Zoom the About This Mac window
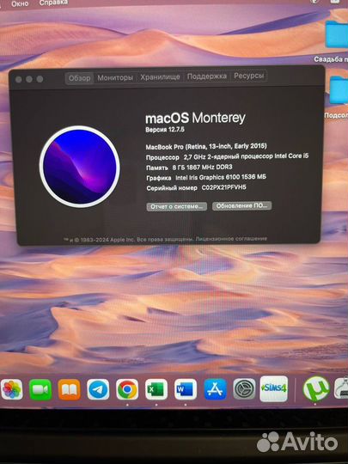The width and height of the screenshot is (348, 464). (40, 79)
